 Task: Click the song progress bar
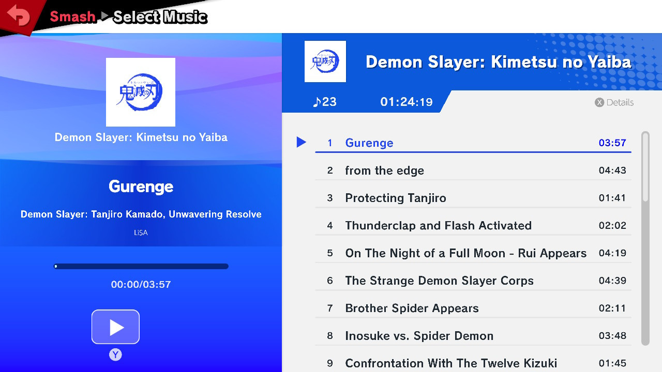[141, 266]
